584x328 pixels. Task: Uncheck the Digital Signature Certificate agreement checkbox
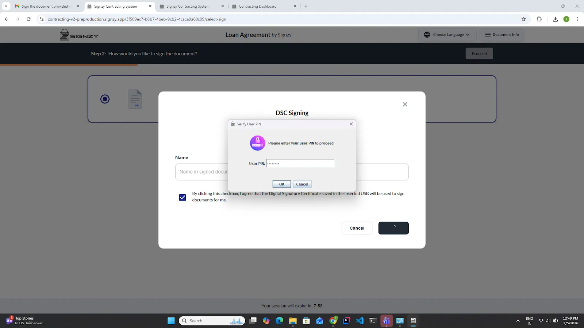(x=182, y=197)
